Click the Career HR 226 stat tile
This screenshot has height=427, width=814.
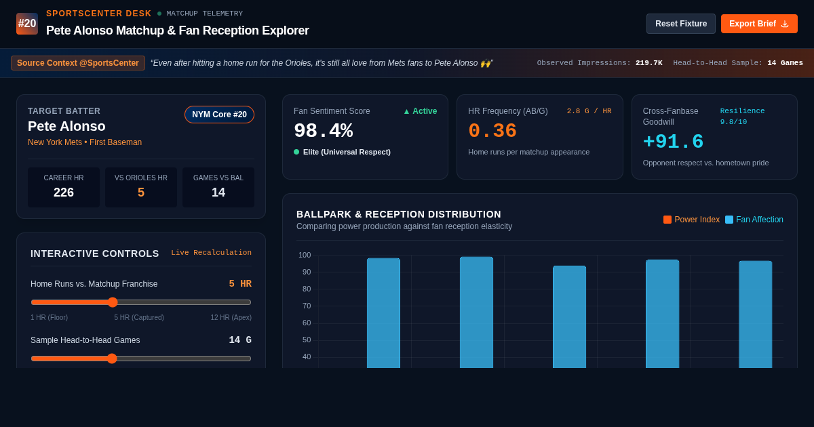point(64,187)
